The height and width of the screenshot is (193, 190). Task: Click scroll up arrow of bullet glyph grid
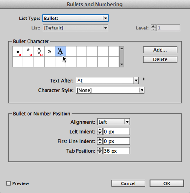point(122,48)
